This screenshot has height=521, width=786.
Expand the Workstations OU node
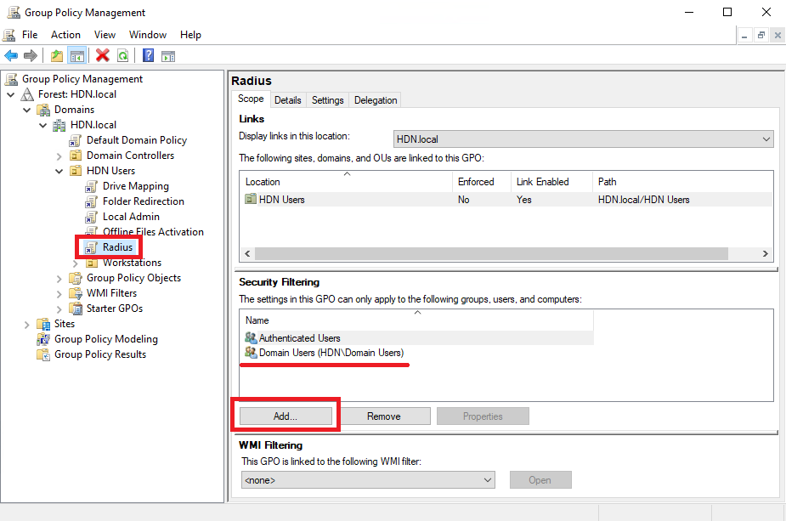click(76, 263)
